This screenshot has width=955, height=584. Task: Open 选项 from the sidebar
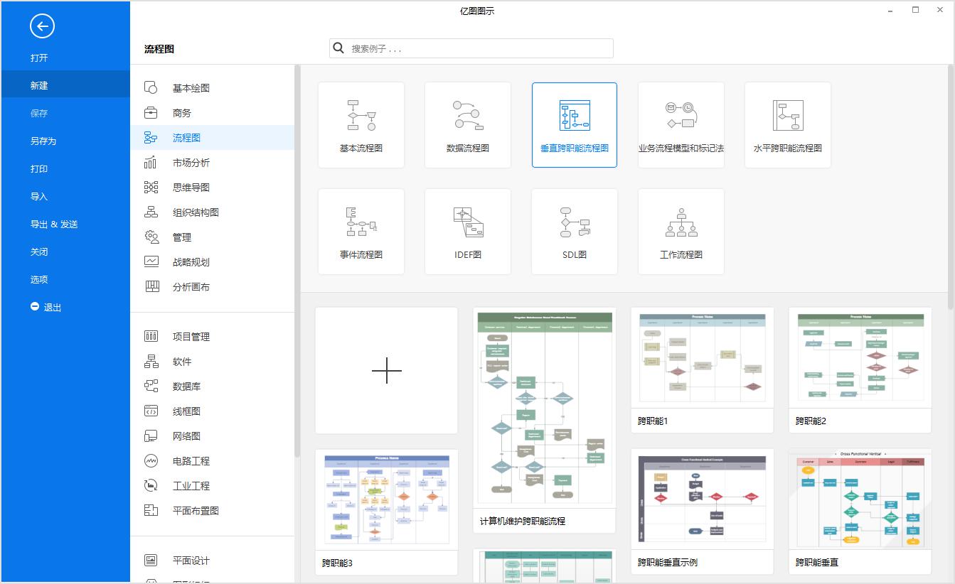pos(38,279)
